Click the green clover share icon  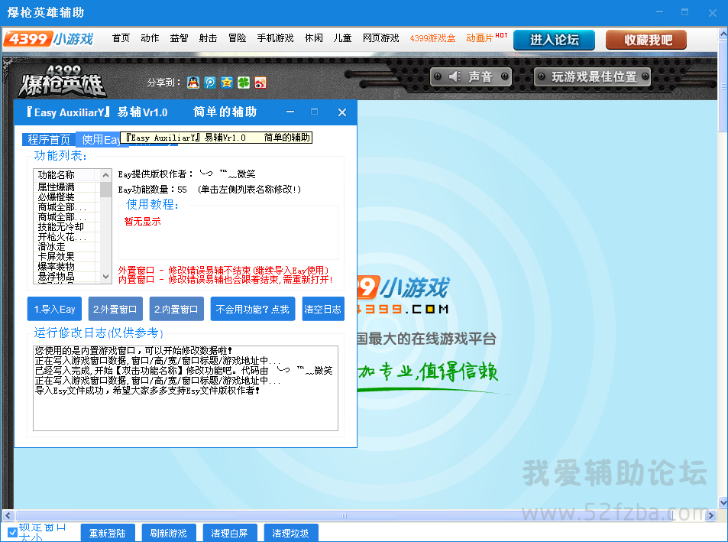[243, 83]
